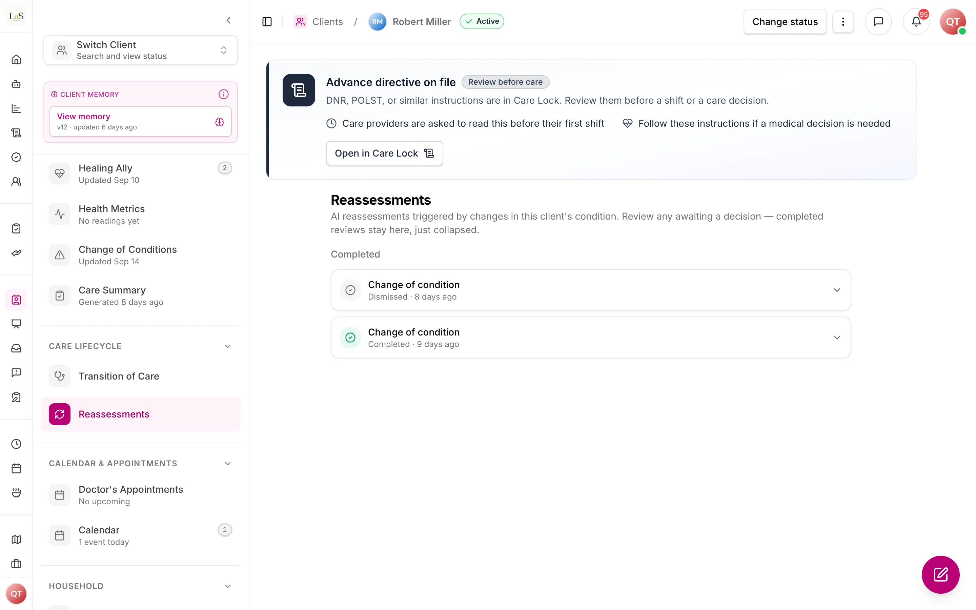Open the map icon in left rail
Screen dimensions: 976x610
pos(16,540)
